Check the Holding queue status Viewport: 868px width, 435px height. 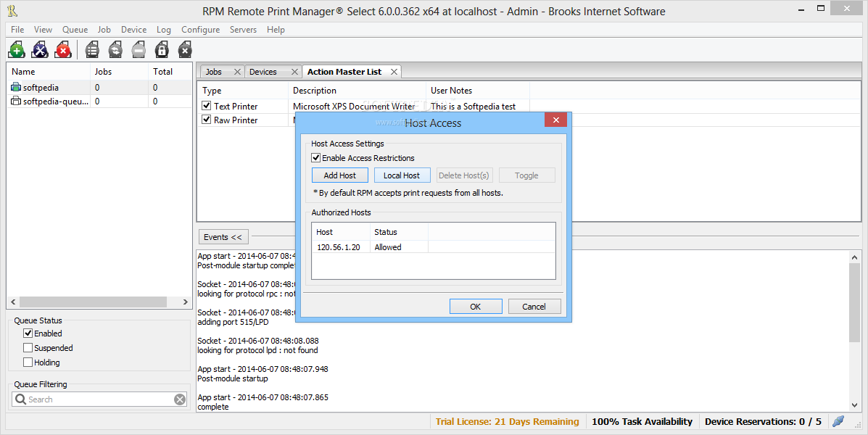pos(28,362)
